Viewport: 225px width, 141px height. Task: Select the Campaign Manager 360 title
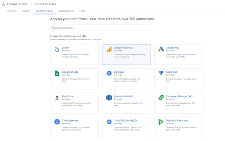coord(179,96)
